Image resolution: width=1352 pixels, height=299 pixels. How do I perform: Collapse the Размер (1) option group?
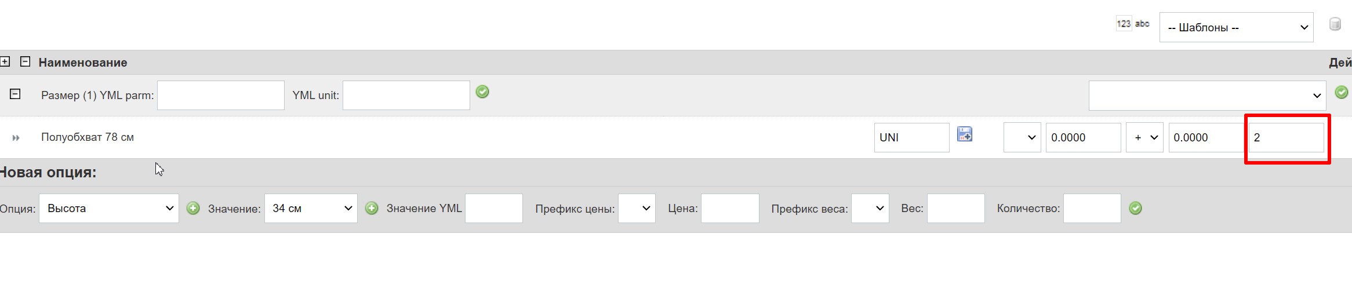point(15,94)
